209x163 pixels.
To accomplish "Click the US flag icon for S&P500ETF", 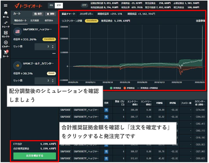I will 17,31.
